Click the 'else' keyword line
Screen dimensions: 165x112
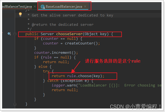[43, 67]
